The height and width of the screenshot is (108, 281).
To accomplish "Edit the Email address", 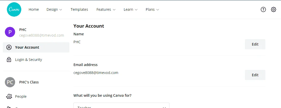I will point(255,75).
